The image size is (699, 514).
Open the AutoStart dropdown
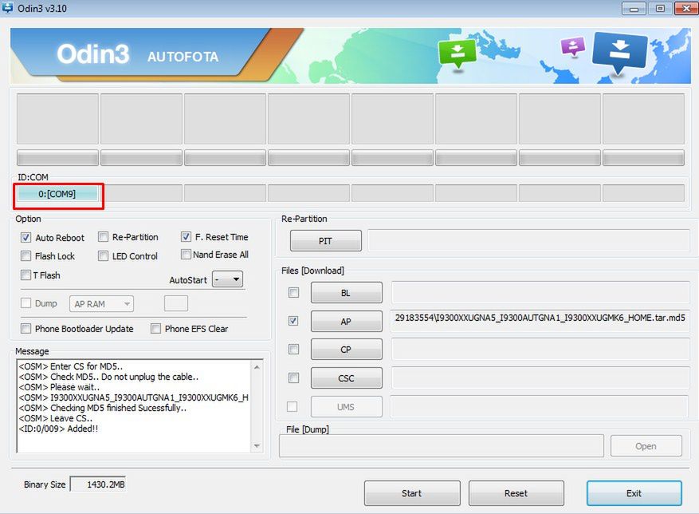click(227, 279)
